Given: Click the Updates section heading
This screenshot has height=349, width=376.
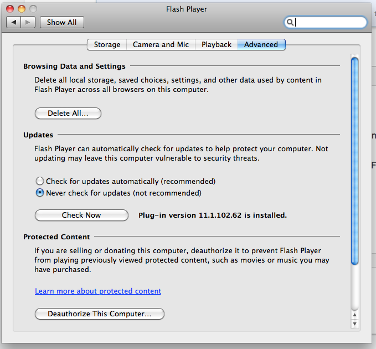Looking at the screenshot, I should coord(38,135).
